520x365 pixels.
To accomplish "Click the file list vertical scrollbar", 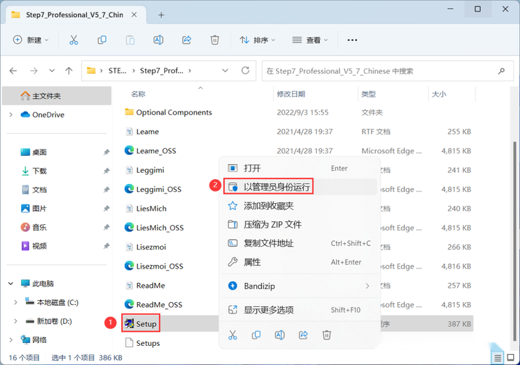I will tap(515, 240).
